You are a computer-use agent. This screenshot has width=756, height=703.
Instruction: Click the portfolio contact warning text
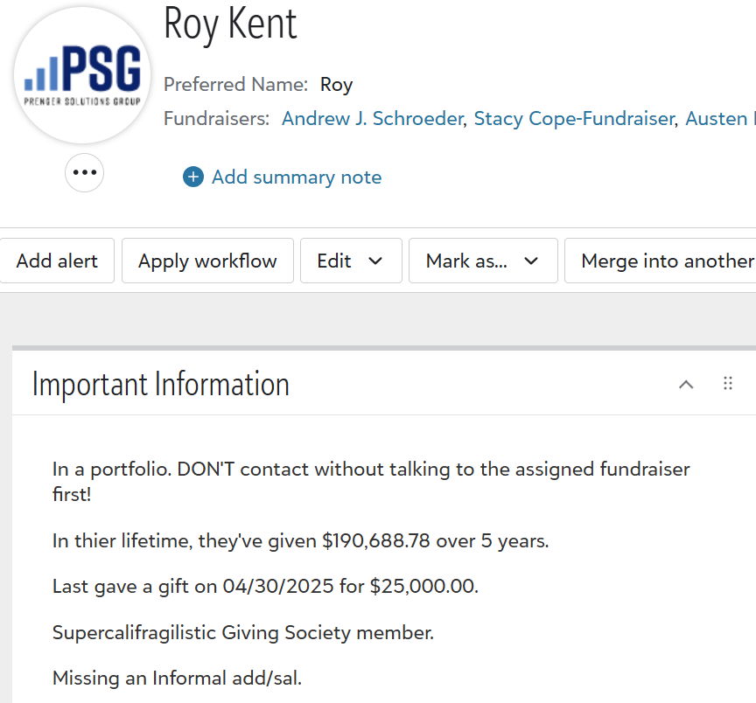pyautogui.click(x=371, y=481)
